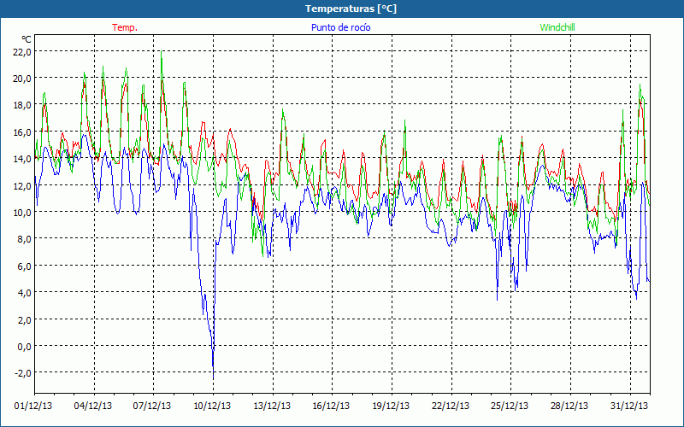Click the 22,0 y-axis value

22,52
